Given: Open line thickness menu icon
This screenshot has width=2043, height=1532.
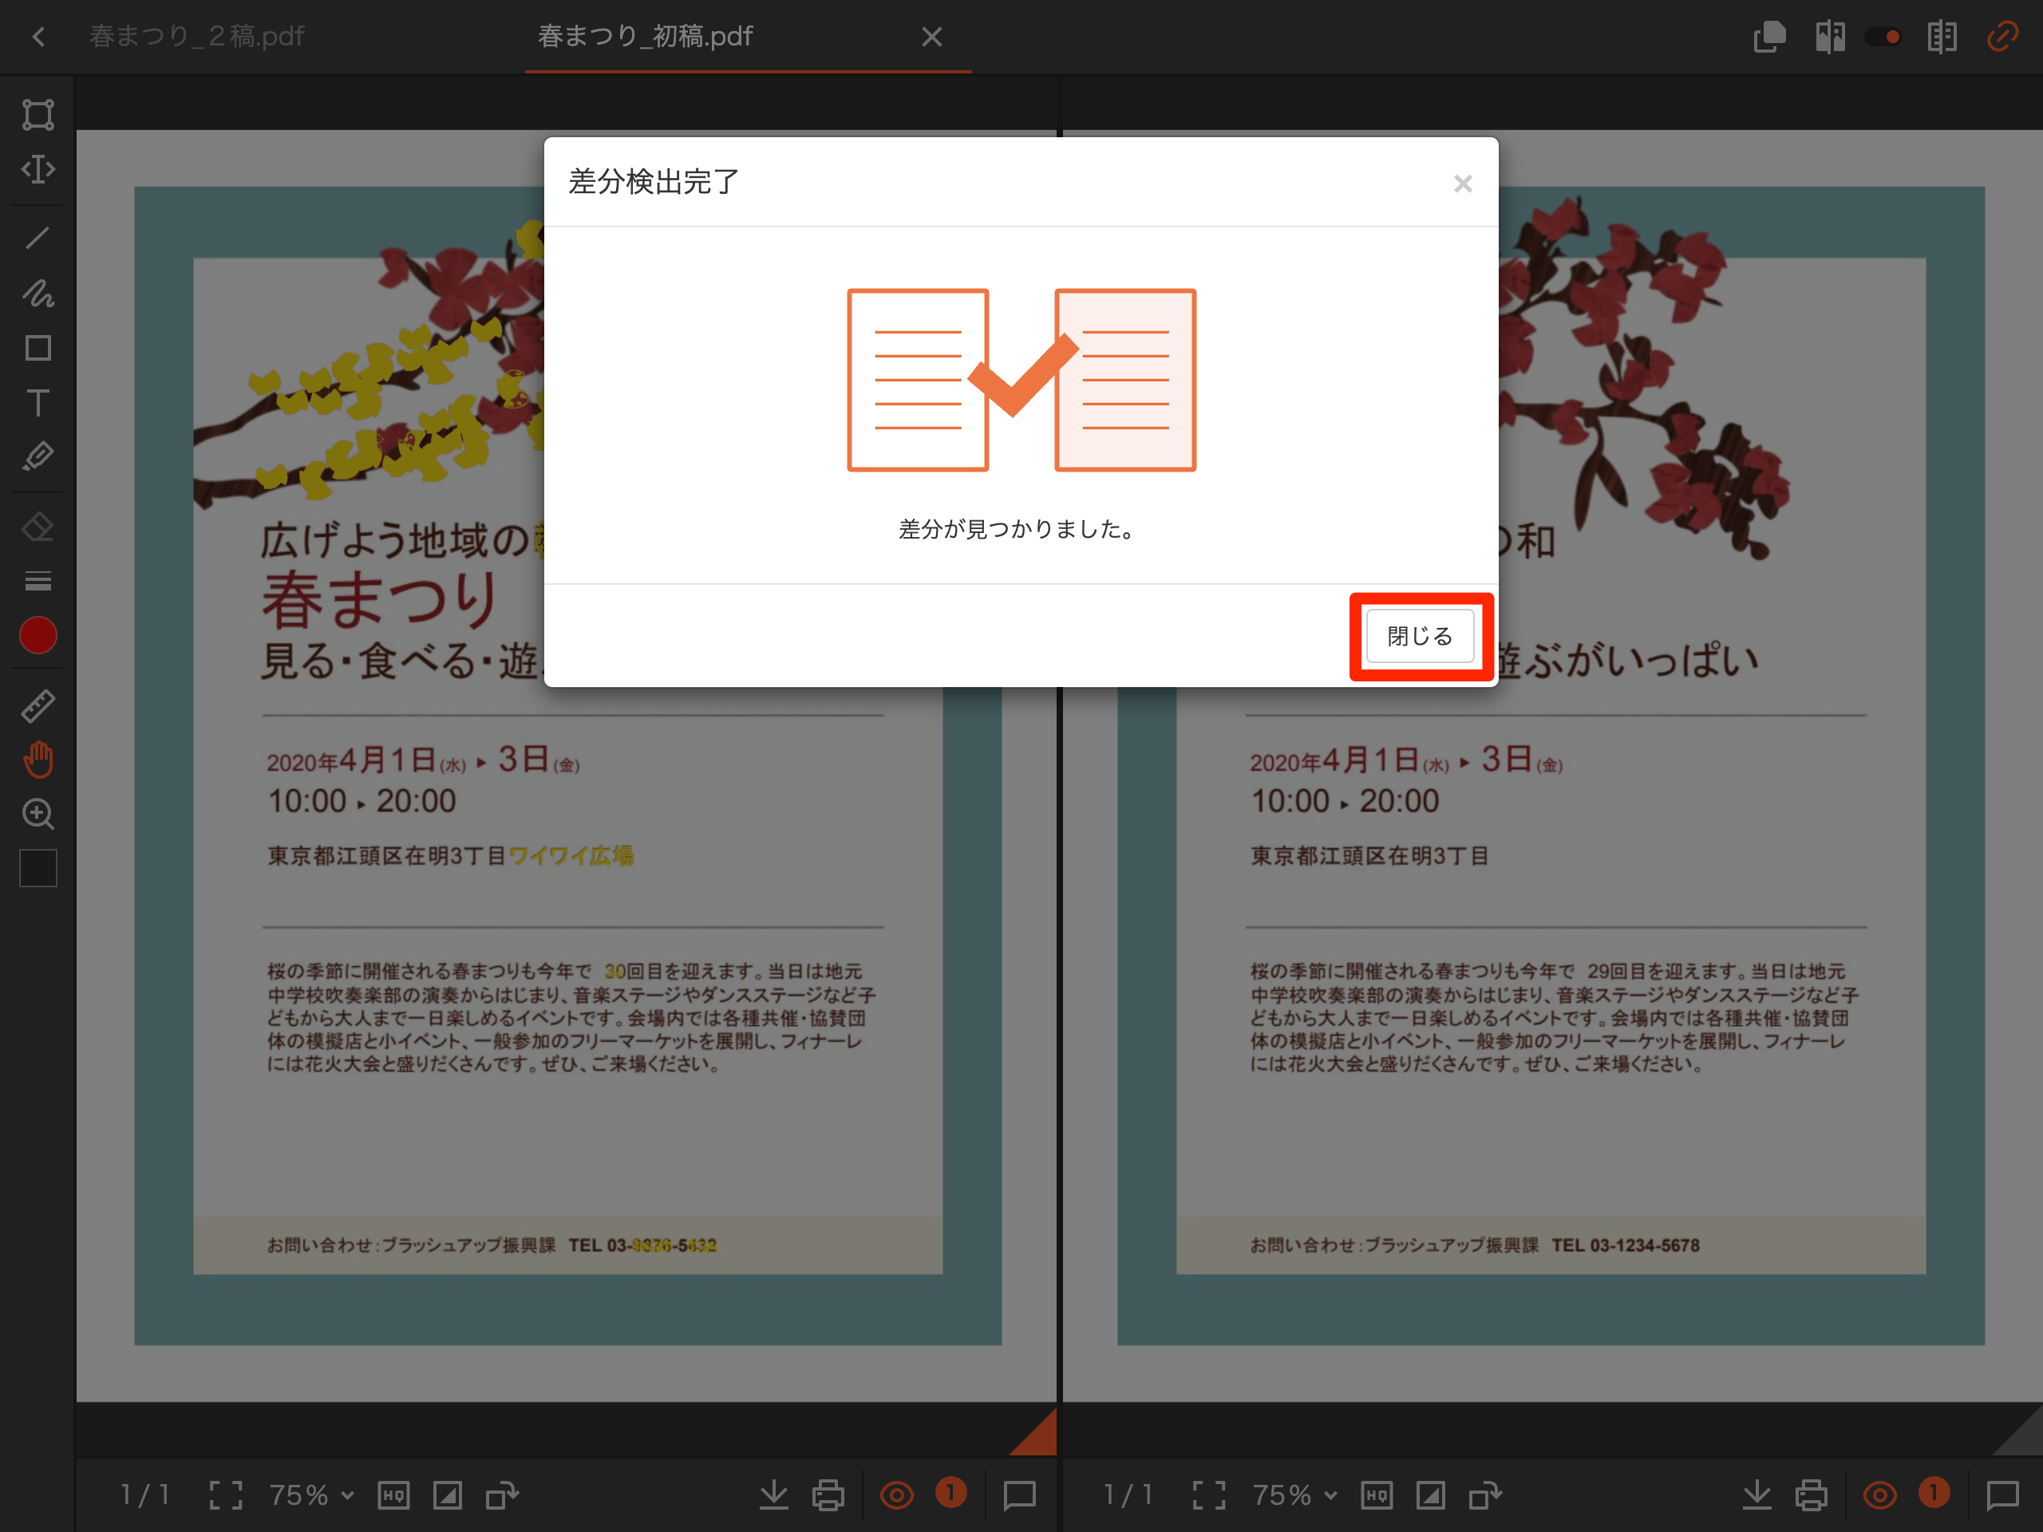Looking at the screenshot, I should [x=38, y=581].
